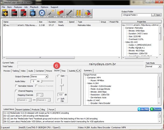Click the vertical Gain slider

62,85
